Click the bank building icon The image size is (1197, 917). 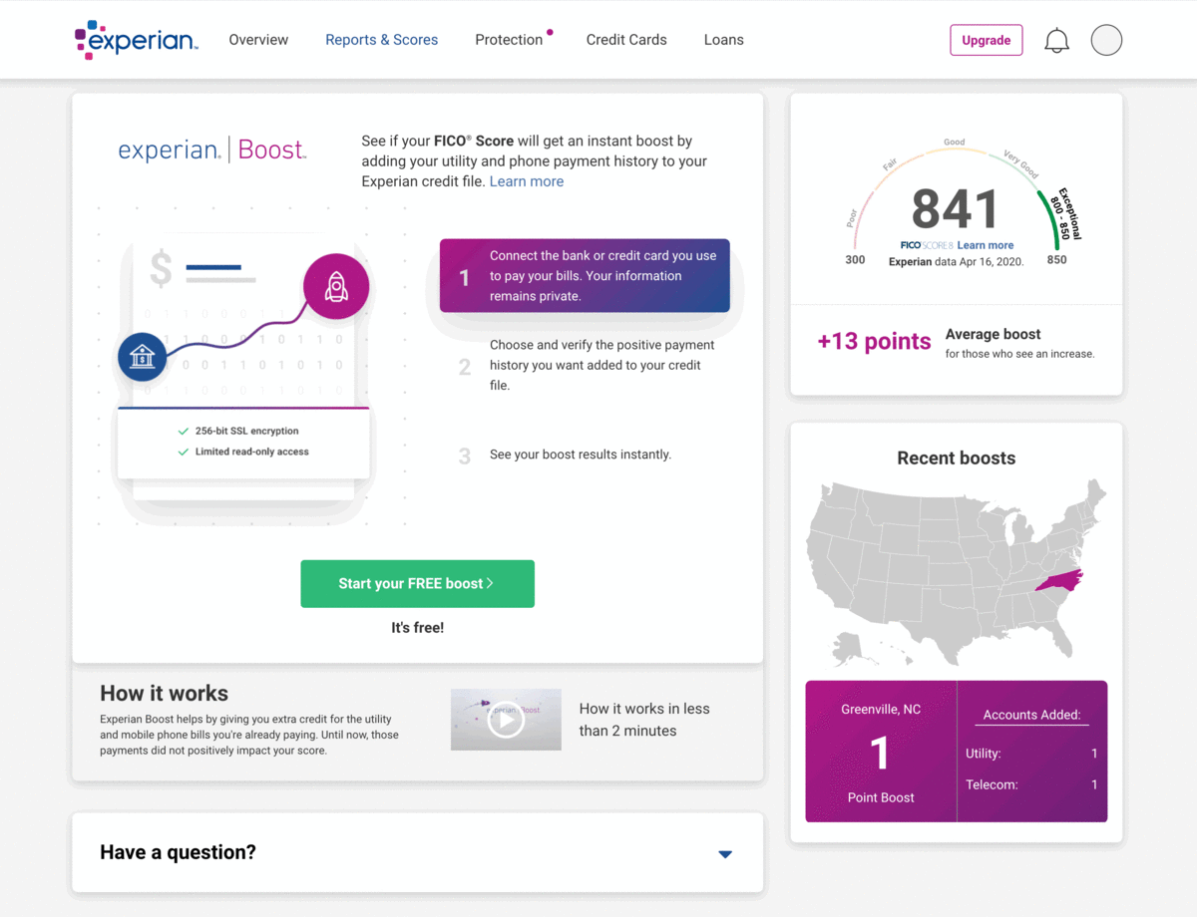[x=143, y=356]
